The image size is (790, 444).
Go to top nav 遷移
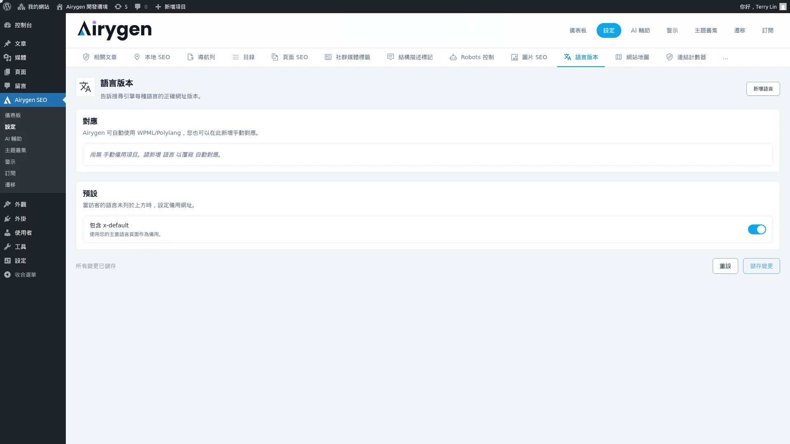(x=740, y=30)
